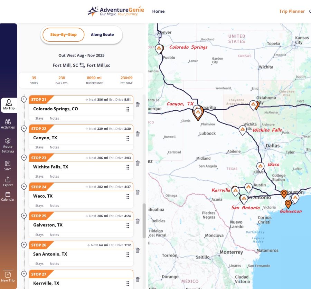Viewport: 311px width, 289px height.
Task: Add a stop before Colorado Springs
Action: click(x=24, y=99)
